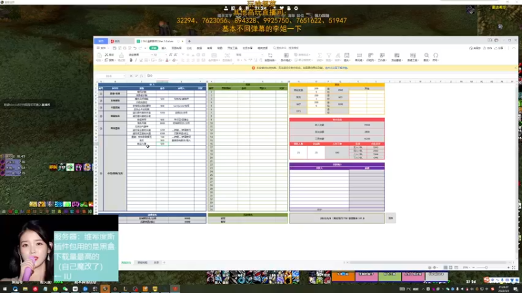Screen dimensions: 522x293
Task: Open WeChat from the taskbar
Action: click(65, 289)
